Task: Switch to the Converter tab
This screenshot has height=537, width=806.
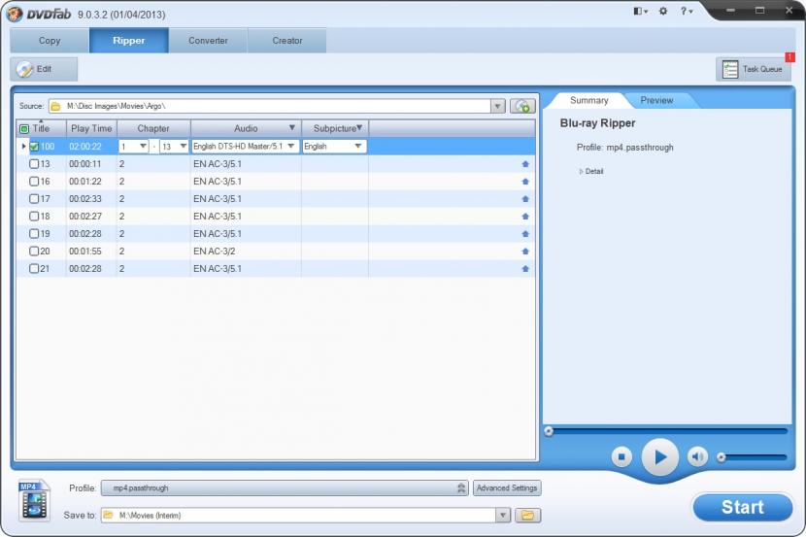Action: tap(208, 41)
